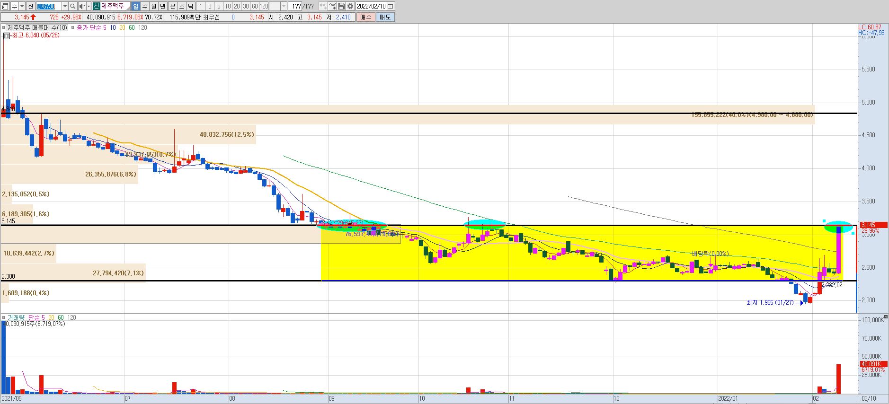The image size is (889, 404).
Task: Click the 매도 sell button
Action: (385, 17)
